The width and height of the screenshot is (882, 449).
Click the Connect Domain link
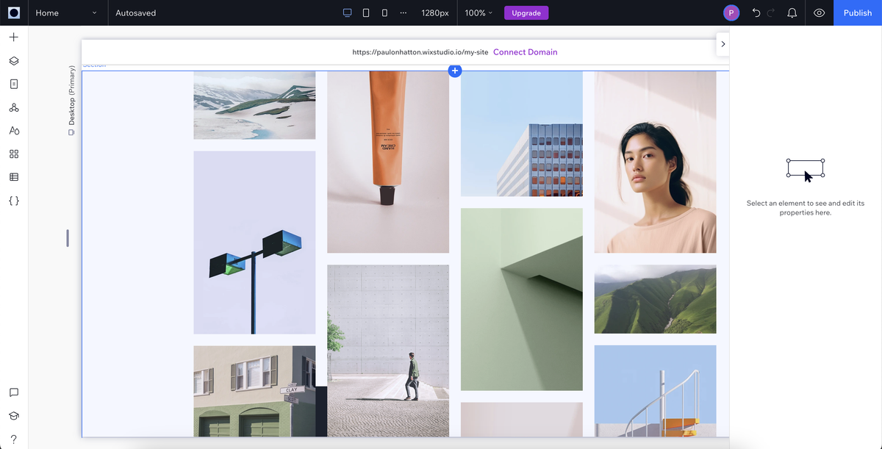(525, 52)
